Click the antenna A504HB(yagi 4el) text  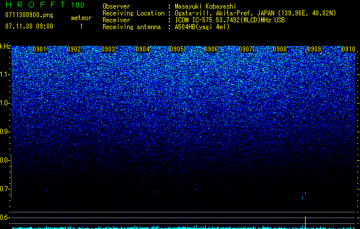coord(202,27)
